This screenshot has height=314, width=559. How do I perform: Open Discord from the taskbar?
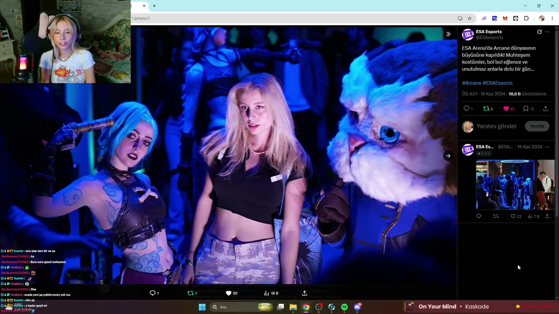point(357,307)
